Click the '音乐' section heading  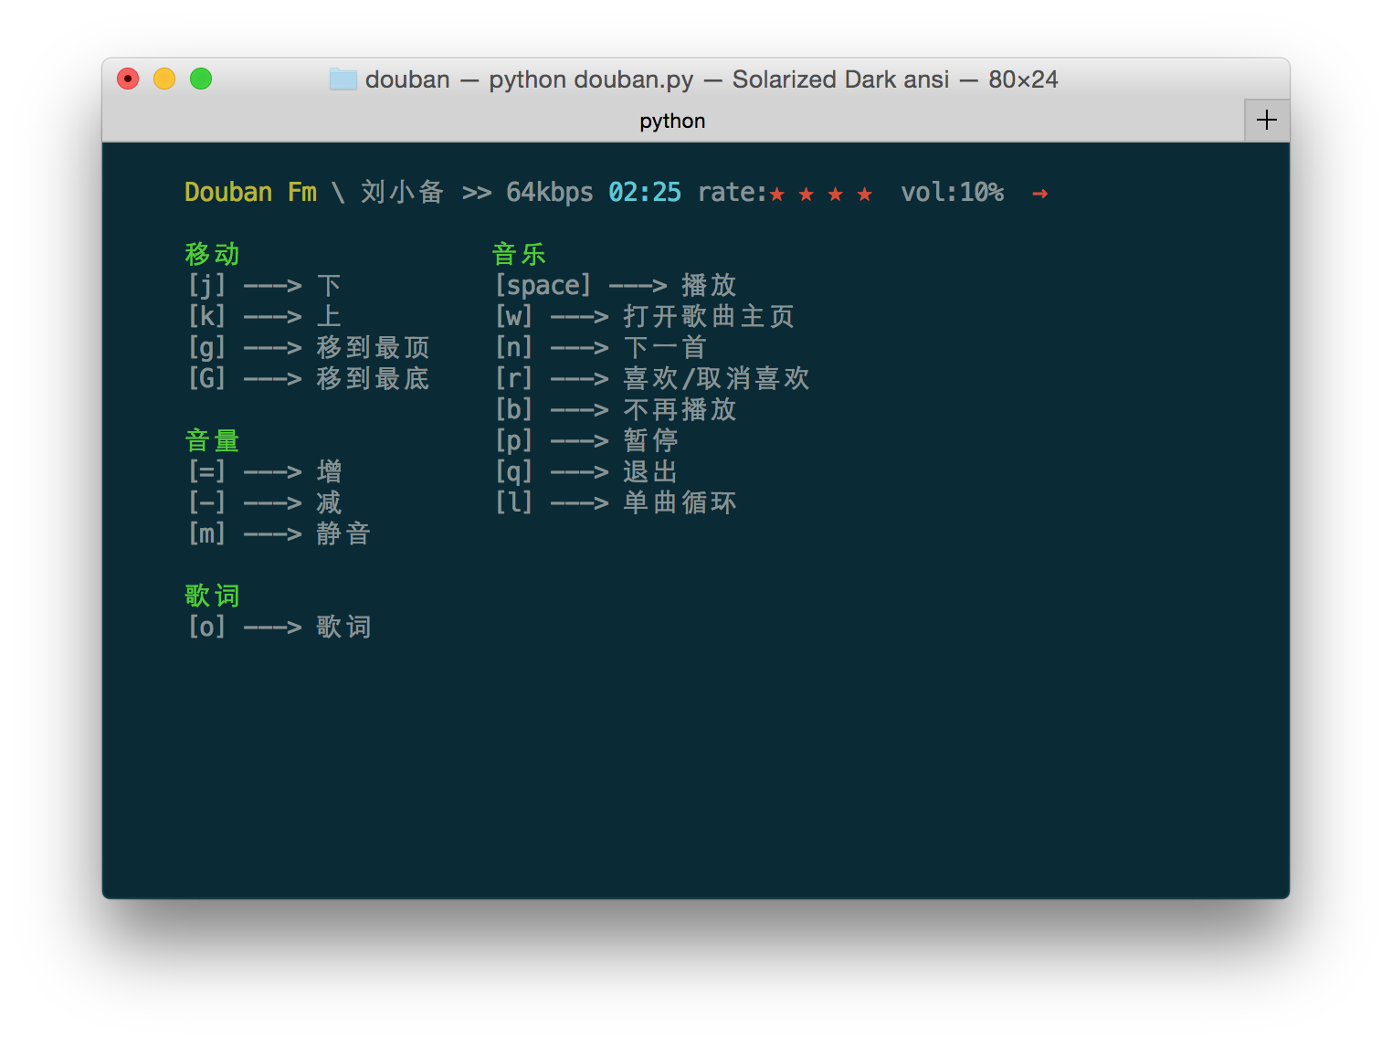click(x=519, y=254)
